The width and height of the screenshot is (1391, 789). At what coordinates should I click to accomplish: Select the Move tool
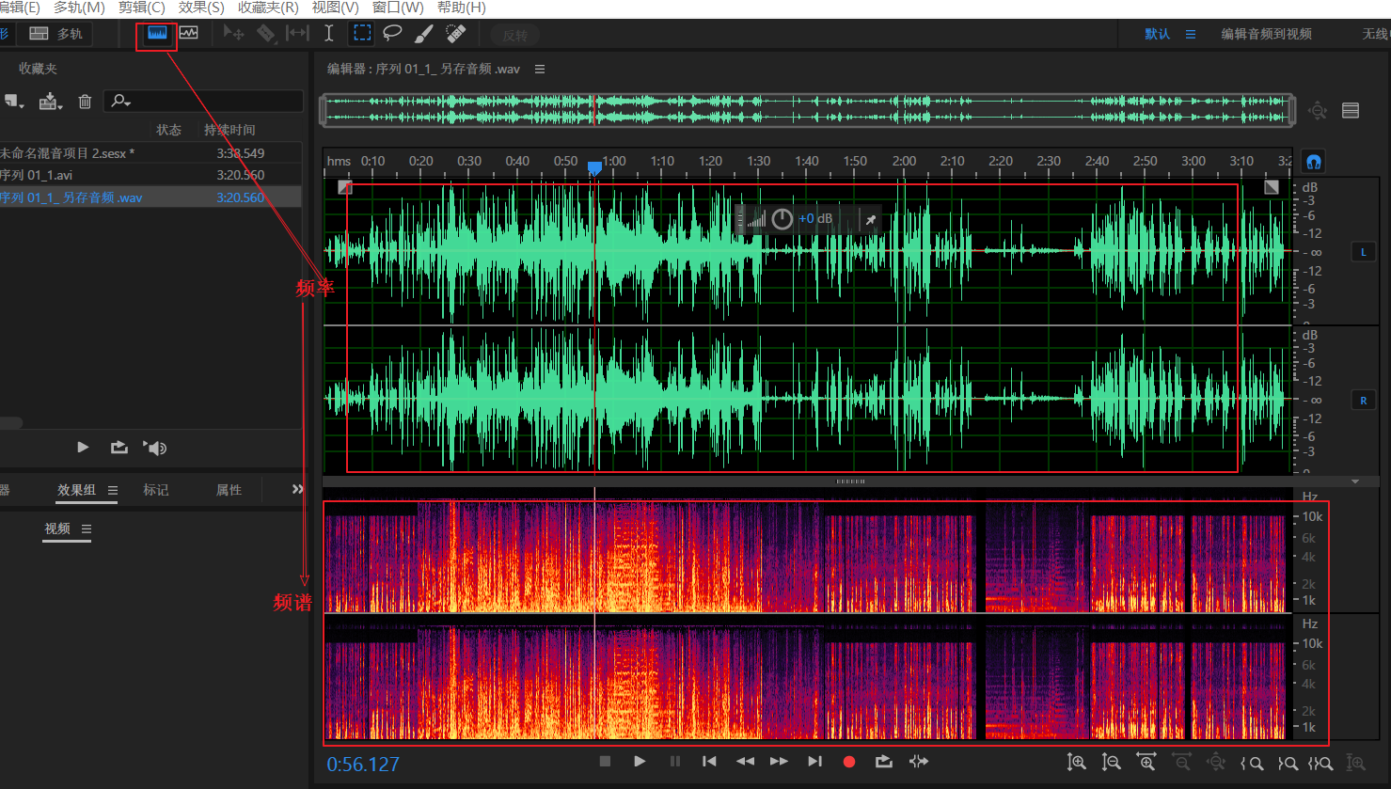[x=233, y=34]
